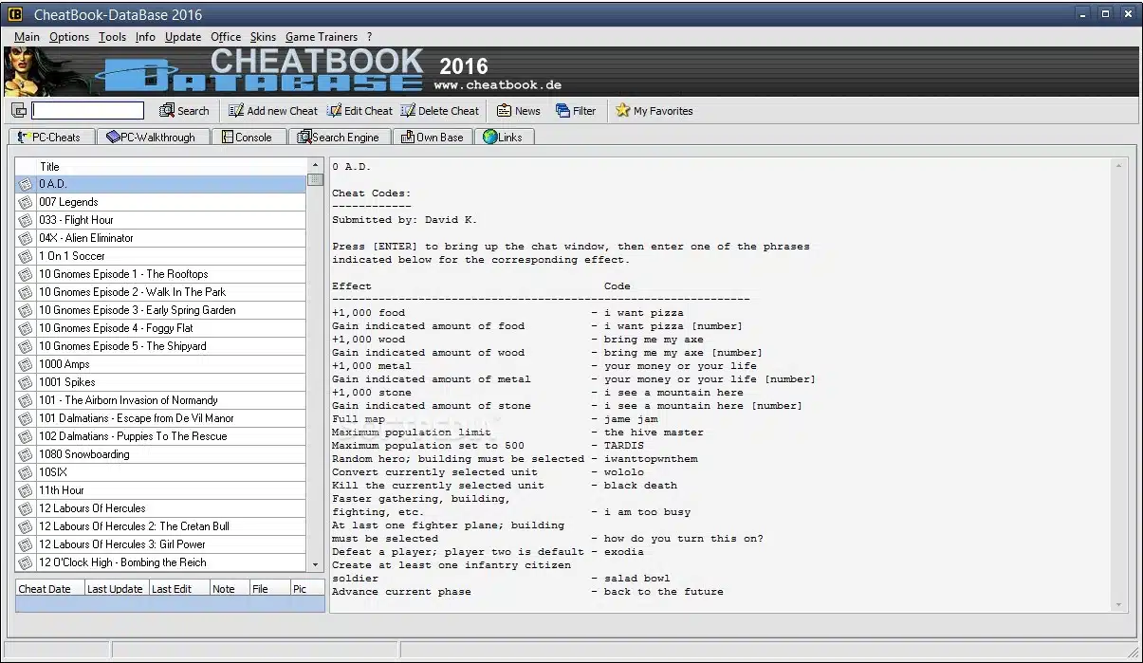Image resolution: width=1143 pixels, height=663 pixels.
Task: Click the My Favorites star icon
Action: [x=622, y=110]
